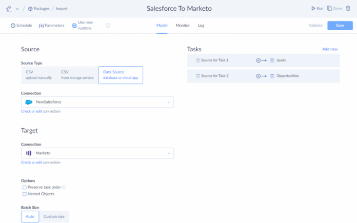Click the info icon beside Use new runtime

point(108,25)
